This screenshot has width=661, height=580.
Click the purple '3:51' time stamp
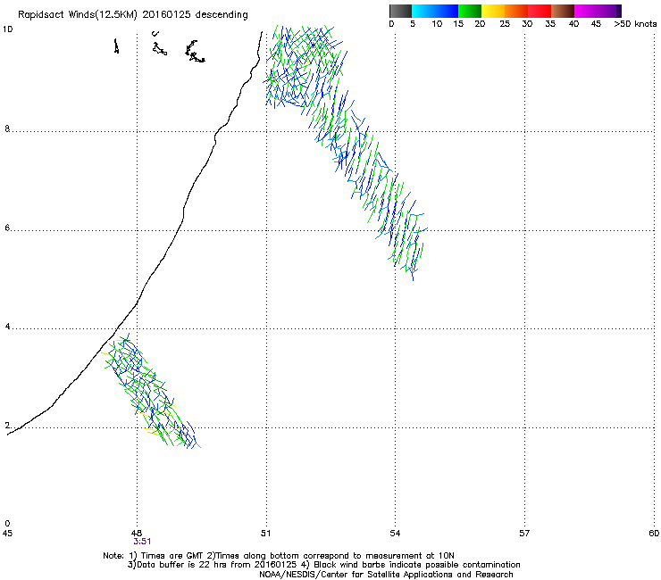click(x=142, y=542)
